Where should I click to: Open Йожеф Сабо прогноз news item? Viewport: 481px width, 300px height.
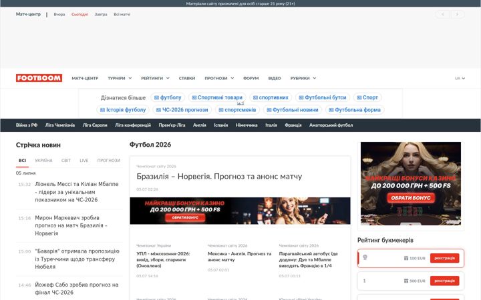tap(77, 289)
